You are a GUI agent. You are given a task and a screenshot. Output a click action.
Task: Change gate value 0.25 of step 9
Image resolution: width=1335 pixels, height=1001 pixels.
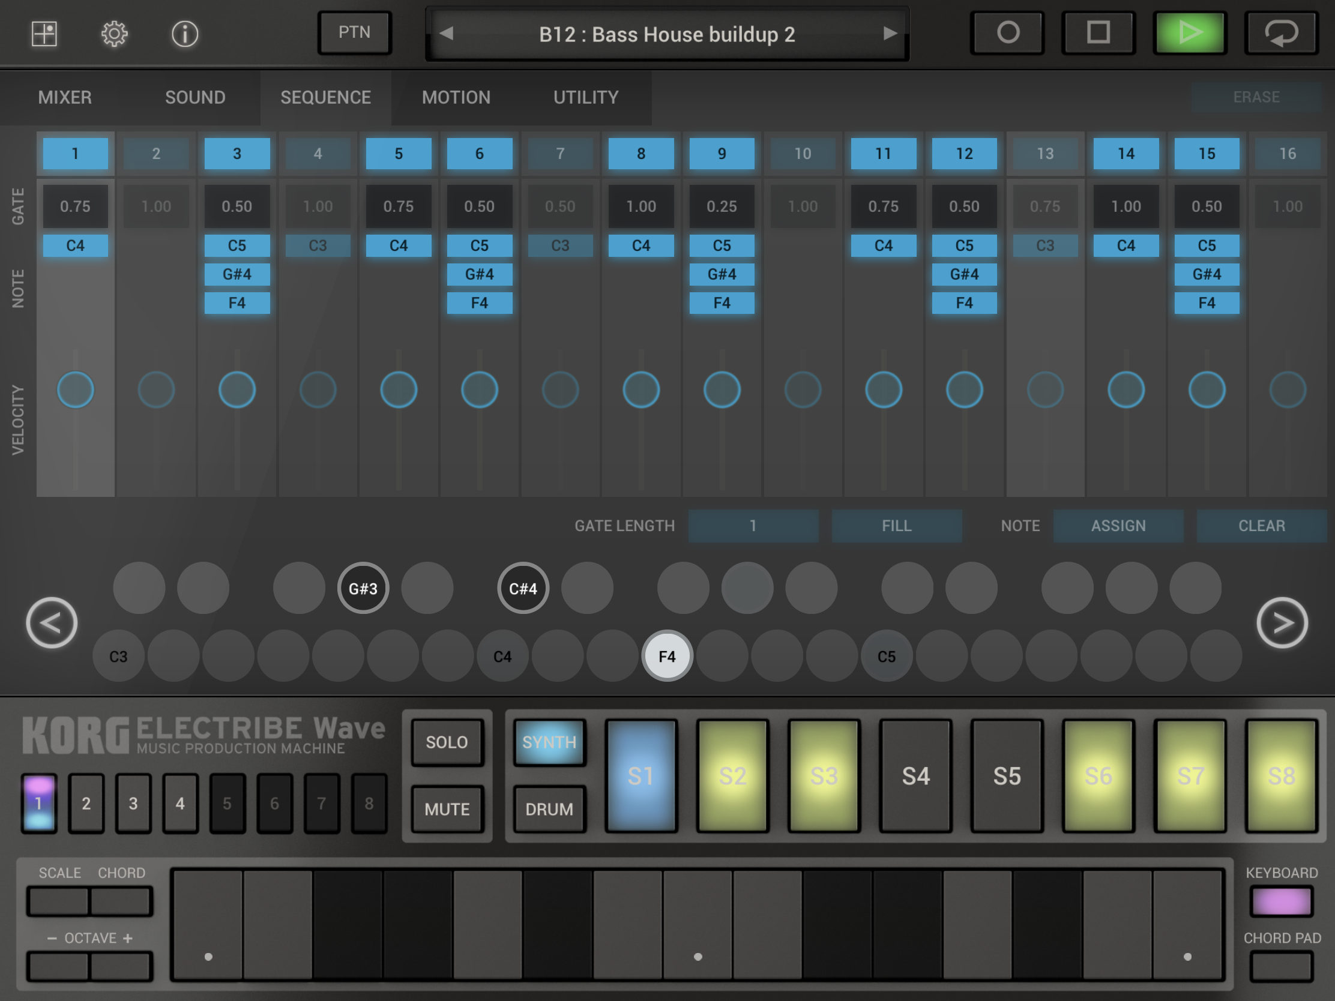(722, 206)
